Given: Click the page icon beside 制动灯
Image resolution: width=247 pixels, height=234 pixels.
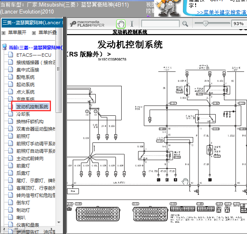Looking at the screenshot, I should click(11, 210).
